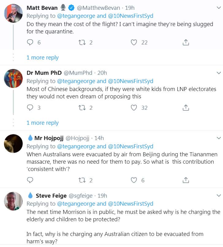Retweet Mr Hojpojj's tweet
Screen dimensions: 223x247
pyautogui.click(x=83, y=180)
